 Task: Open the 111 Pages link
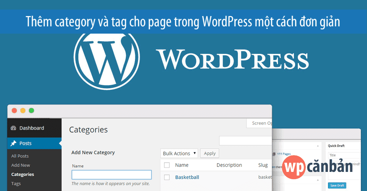pyautogui.click(x=284, y=154)
